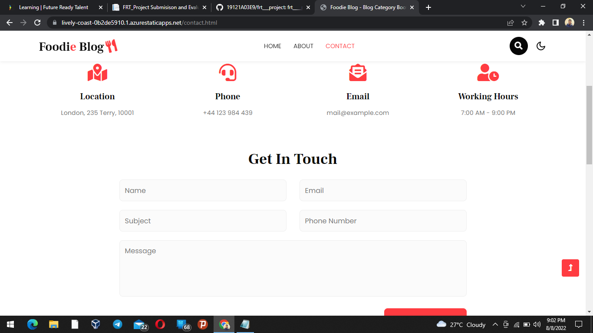
Task: Click the Phone headset icon
Action: tap(227, 73)
